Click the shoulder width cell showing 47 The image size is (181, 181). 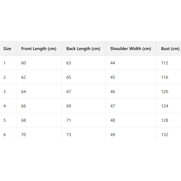point(113,106)
